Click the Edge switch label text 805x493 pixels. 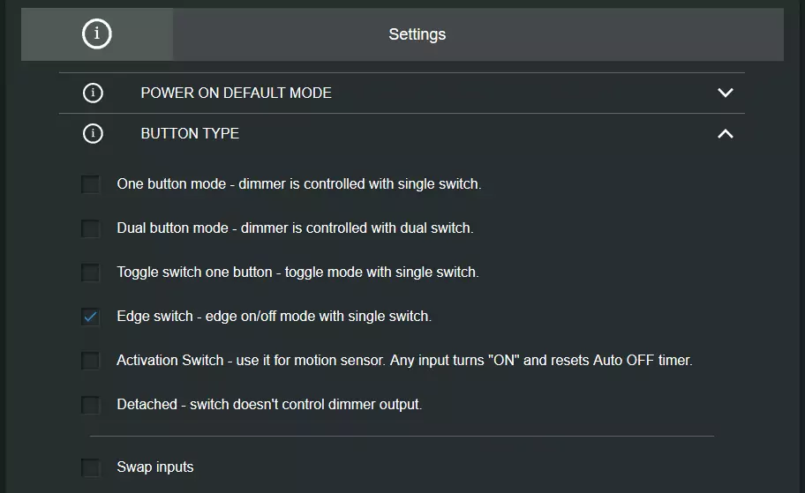point(275,316)
